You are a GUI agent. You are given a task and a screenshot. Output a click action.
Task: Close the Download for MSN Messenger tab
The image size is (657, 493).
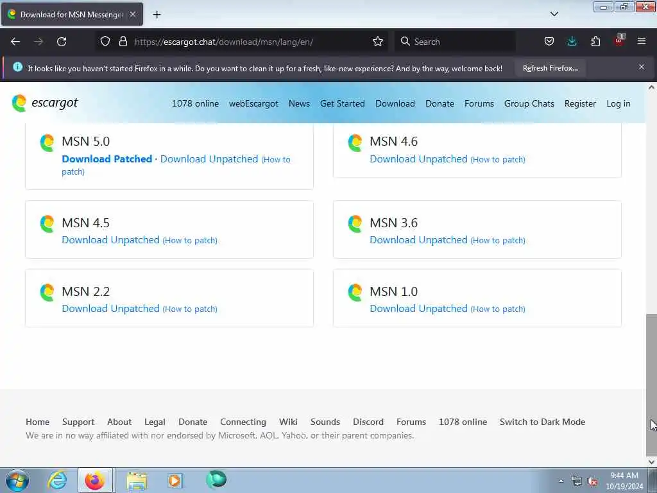tap(133, 14)
